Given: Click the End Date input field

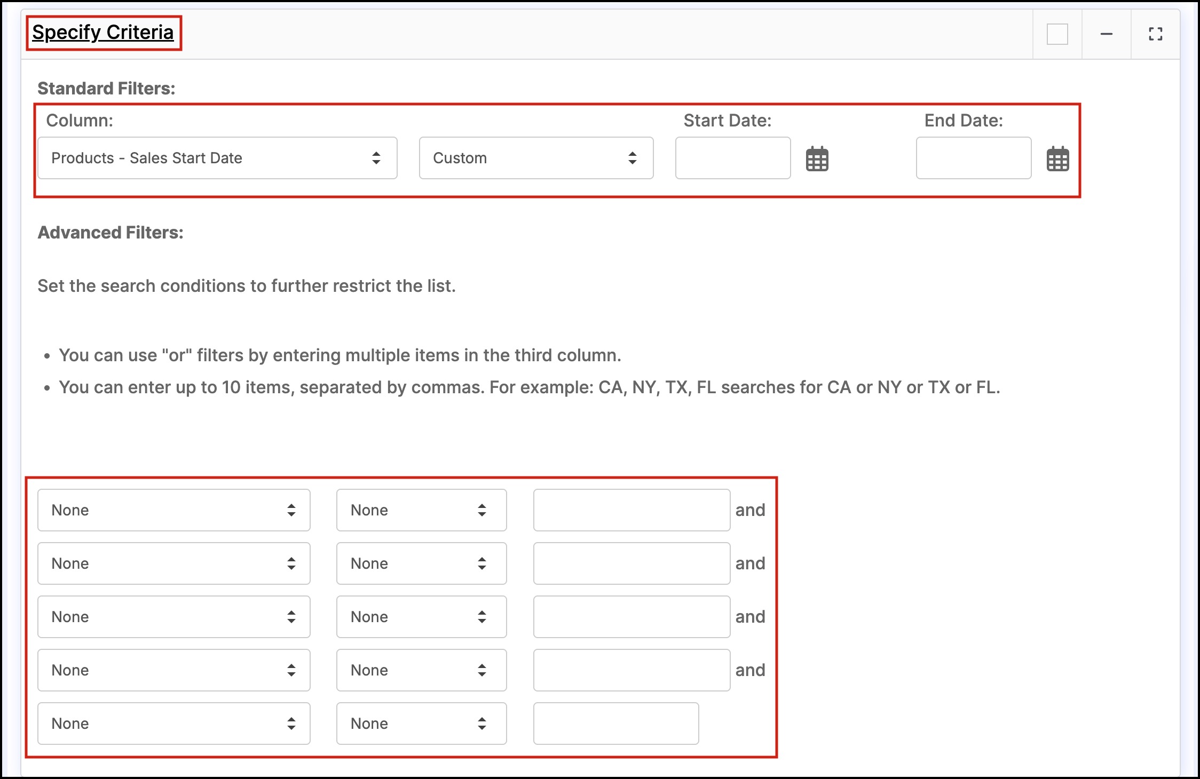Looking at the screenshot, I should click(x=973, y=158).
